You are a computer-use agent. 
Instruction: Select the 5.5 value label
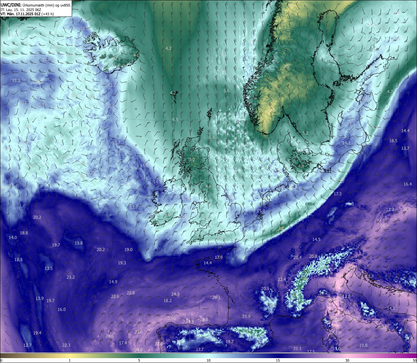175,119
